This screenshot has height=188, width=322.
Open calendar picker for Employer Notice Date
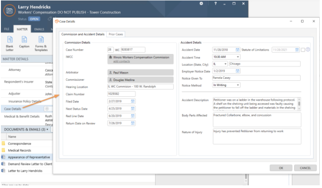point(237,71)
